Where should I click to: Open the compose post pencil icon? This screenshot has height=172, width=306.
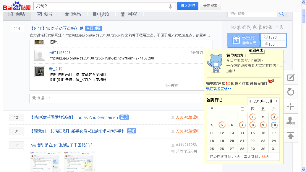[291, 77]
